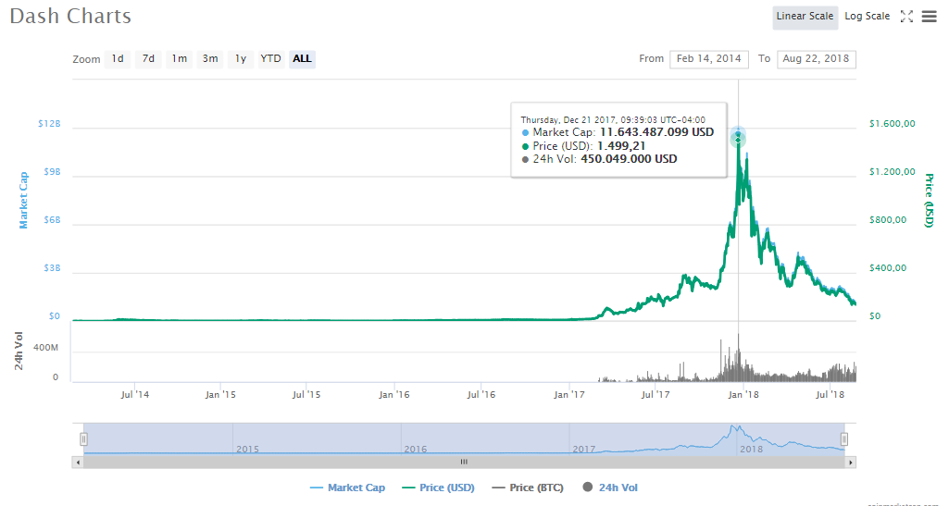The image size is (949, 506).
Task: Click the Jul '14 axis label
Action: click(134, 394)
